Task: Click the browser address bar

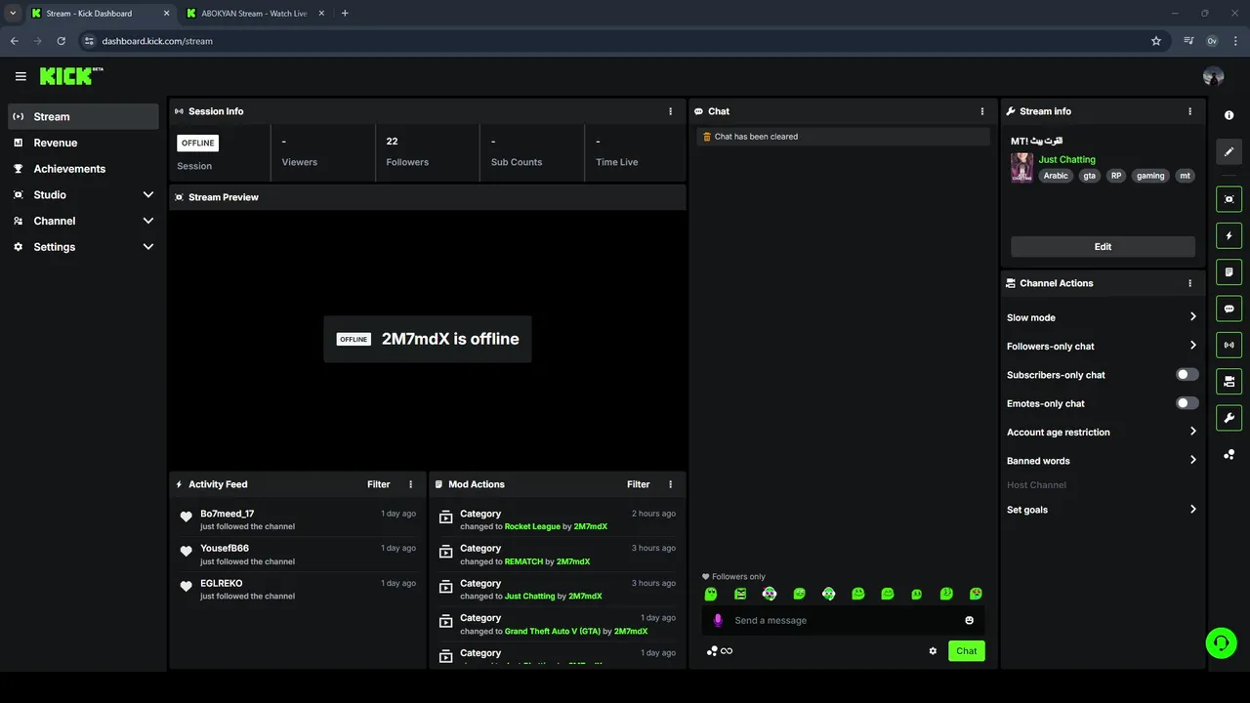Action: 613,41
